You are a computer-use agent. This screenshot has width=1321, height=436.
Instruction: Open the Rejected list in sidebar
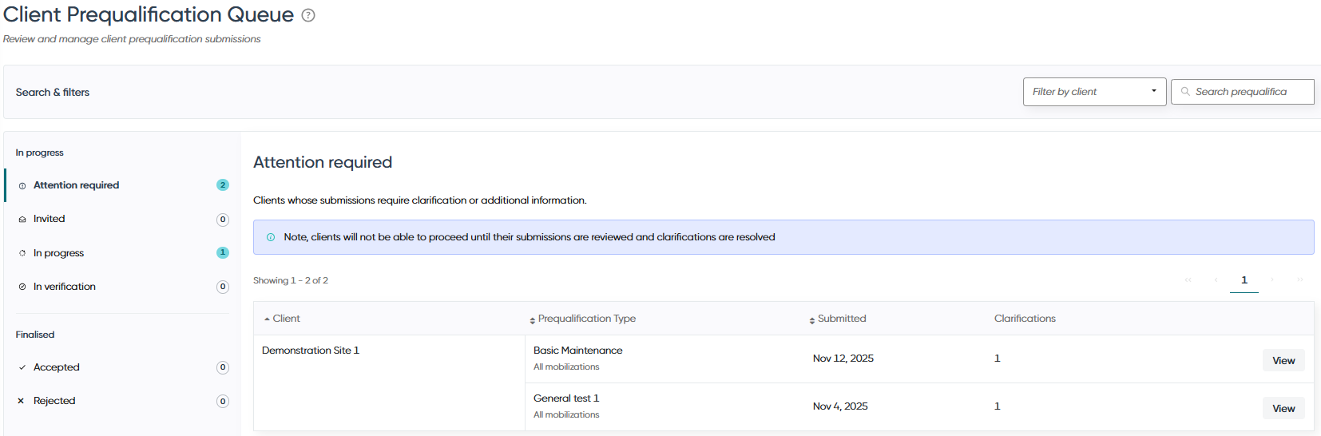[123, 401]
